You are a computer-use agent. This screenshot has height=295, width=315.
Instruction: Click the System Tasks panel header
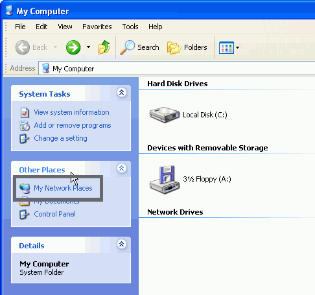[71, 93]
